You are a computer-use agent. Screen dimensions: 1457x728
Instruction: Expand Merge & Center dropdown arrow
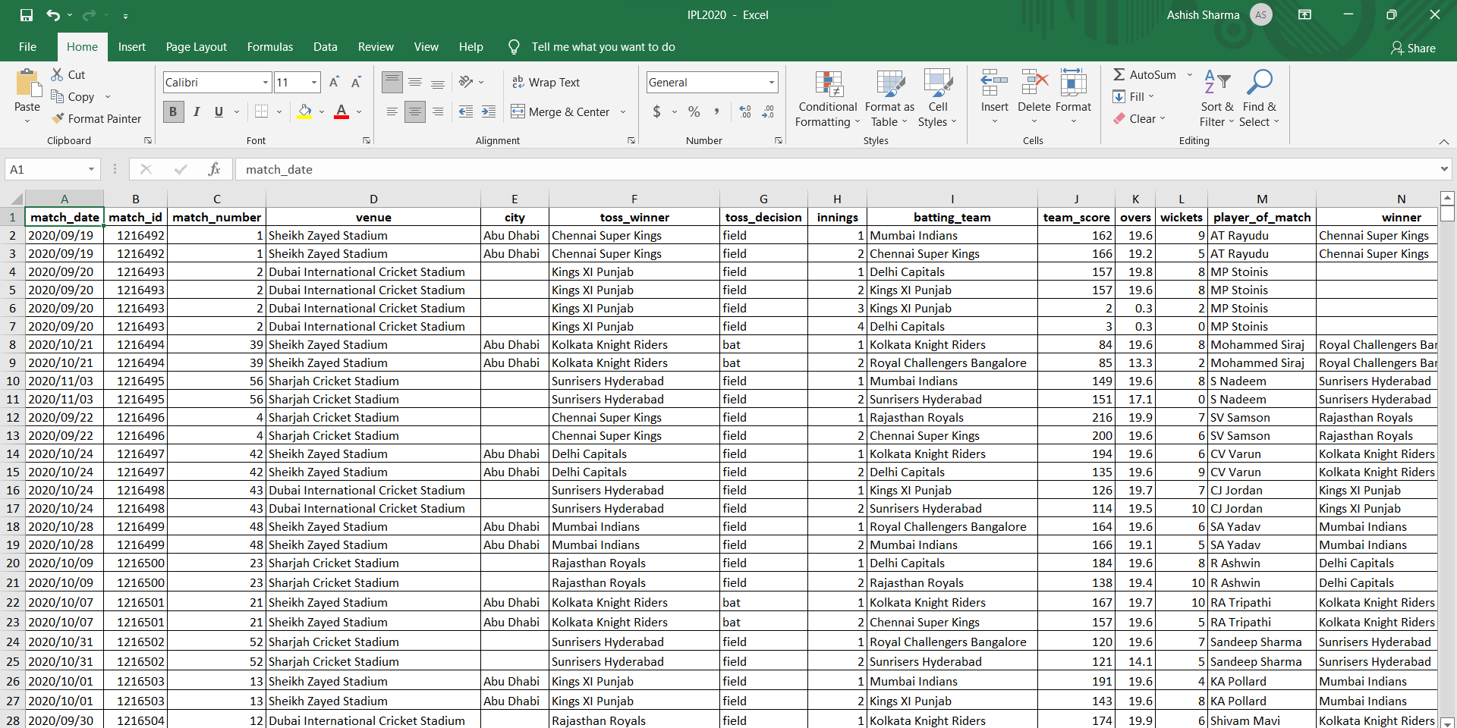(623, 111)
